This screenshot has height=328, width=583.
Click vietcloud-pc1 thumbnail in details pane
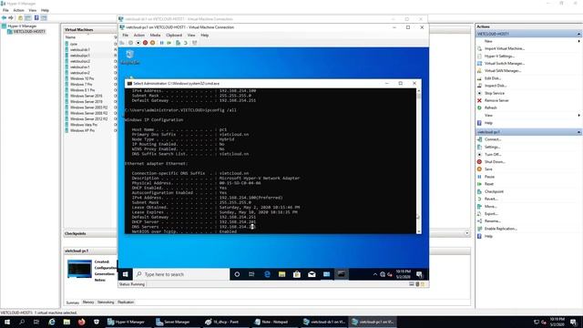pyautogui.click(x=79, y=269)
